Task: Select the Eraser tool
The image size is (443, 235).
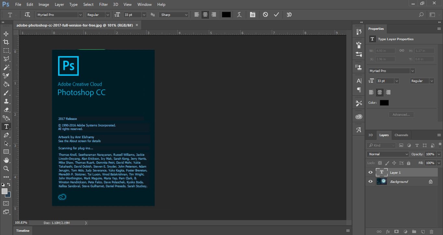Action: [6, 110]
